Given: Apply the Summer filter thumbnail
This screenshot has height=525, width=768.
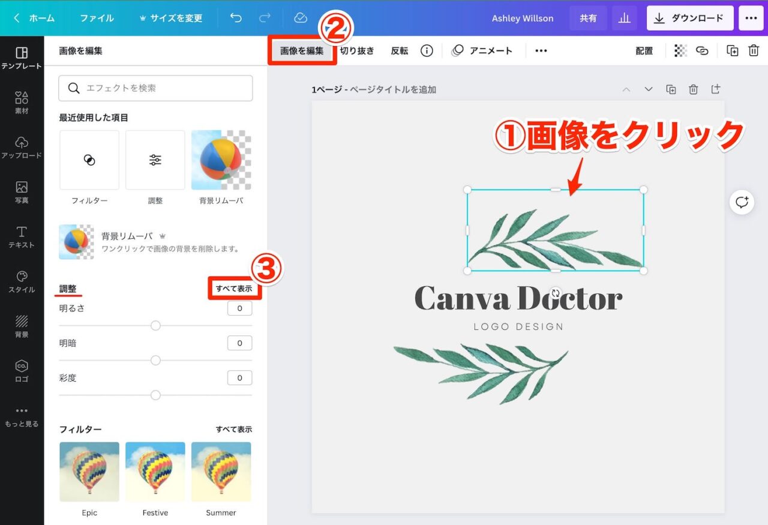Looking at the screenshot, I should coord(221,472).
